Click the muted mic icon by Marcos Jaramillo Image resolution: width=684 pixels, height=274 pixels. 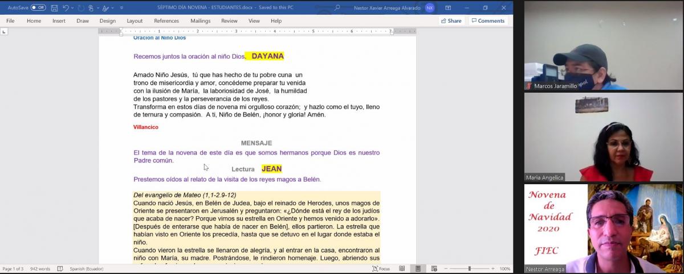coord(530,86)
